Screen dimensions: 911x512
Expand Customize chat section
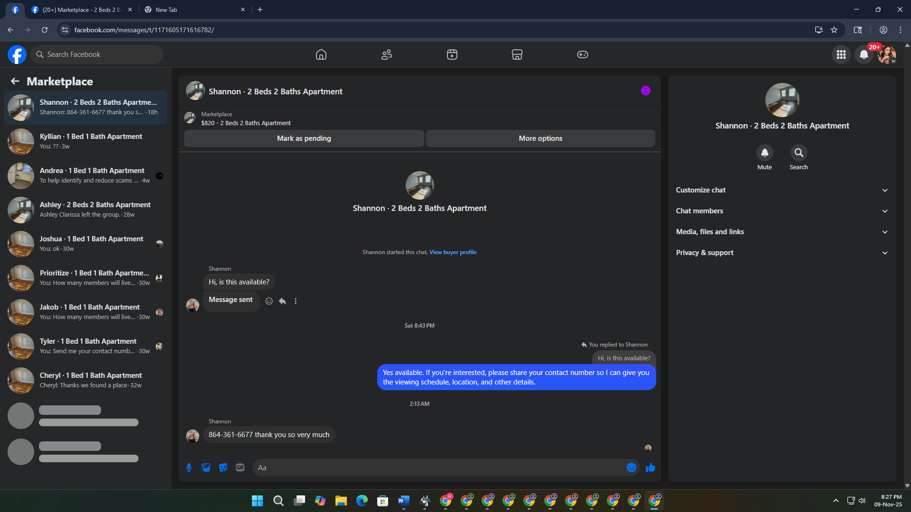tap(782, 190)
